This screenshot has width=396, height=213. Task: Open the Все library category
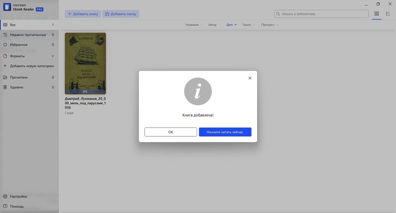coord(29,25)
